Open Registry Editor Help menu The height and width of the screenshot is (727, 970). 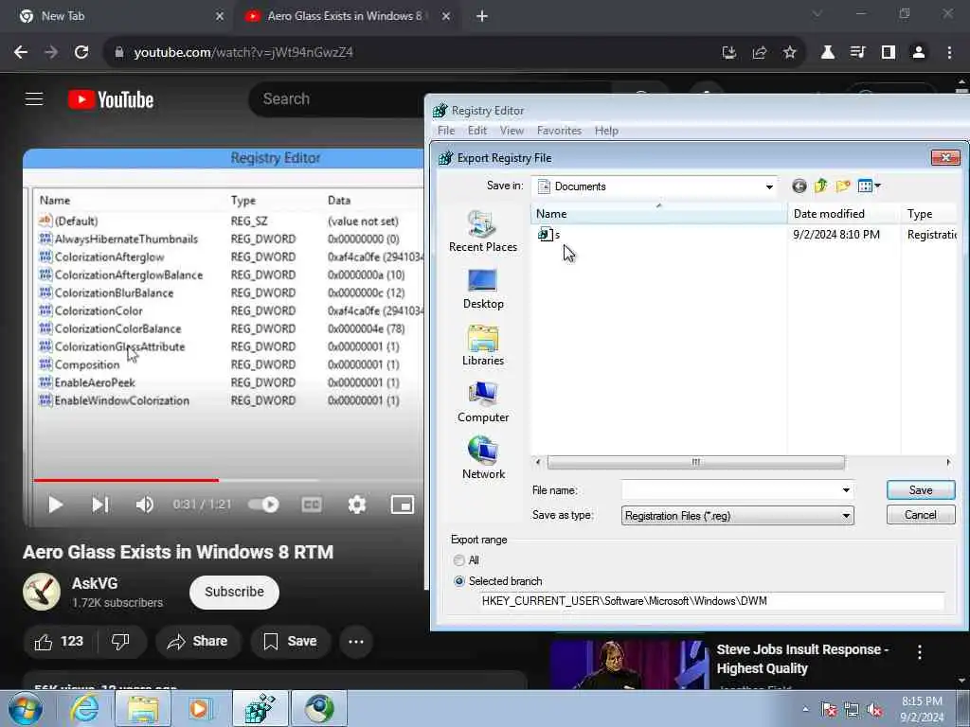pos(606,131)
